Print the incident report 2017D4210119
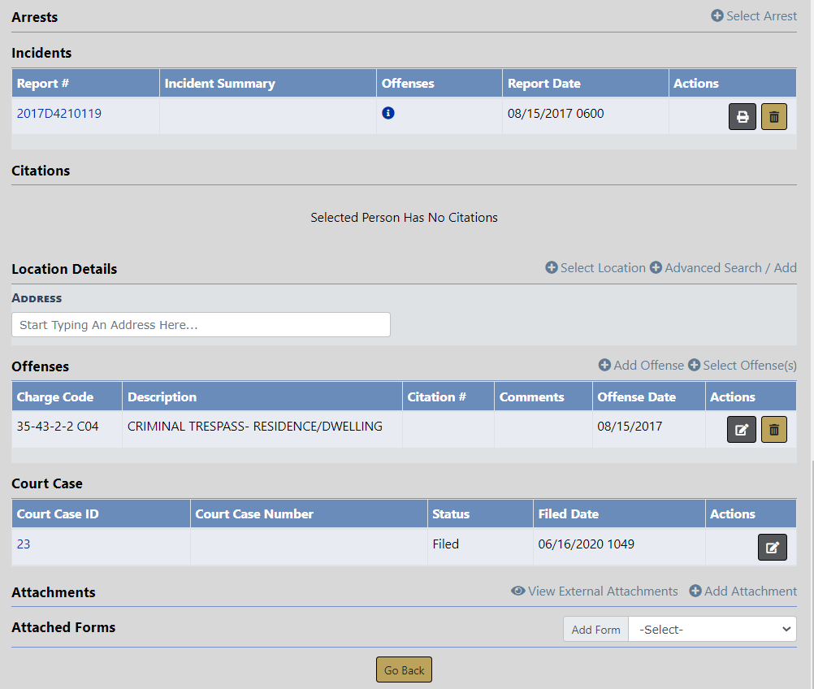 [742, 117]
